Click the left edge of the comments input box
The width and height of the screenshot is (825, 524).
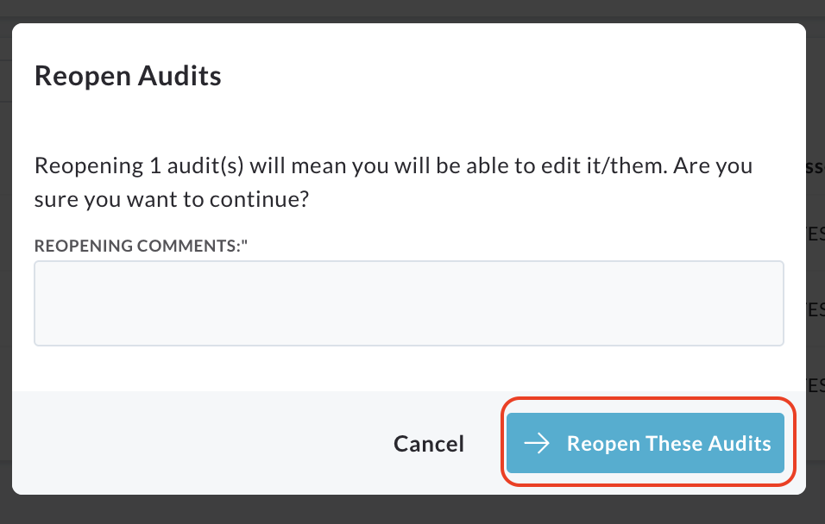click(x=35, y=303)
